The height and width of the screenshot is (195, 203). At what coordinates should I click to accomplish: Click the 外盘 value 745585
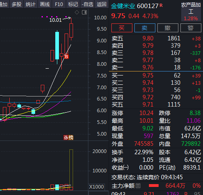click(144, 144)
